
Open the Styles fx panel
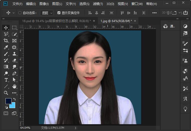tap(185, 33)
